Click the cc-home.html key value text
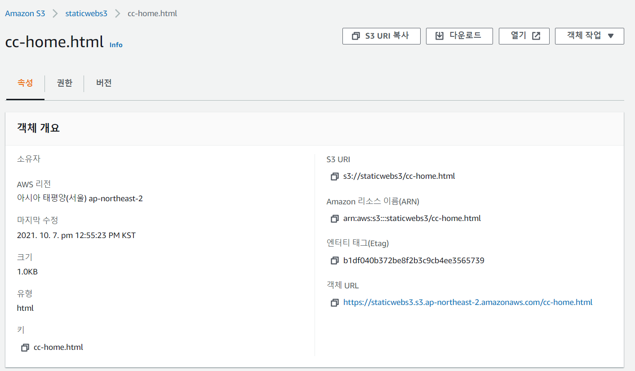 [58, 347]
